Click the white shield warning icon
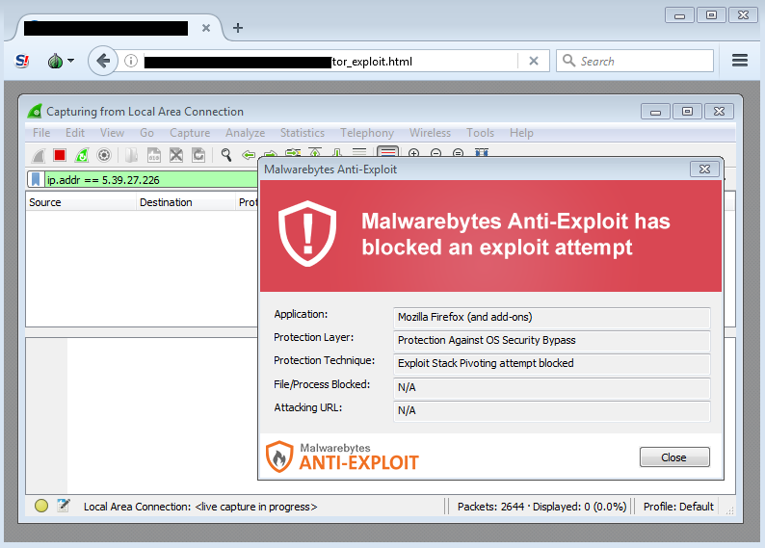The width and height of the screenshot is (765, 548). tap(307, 233)
